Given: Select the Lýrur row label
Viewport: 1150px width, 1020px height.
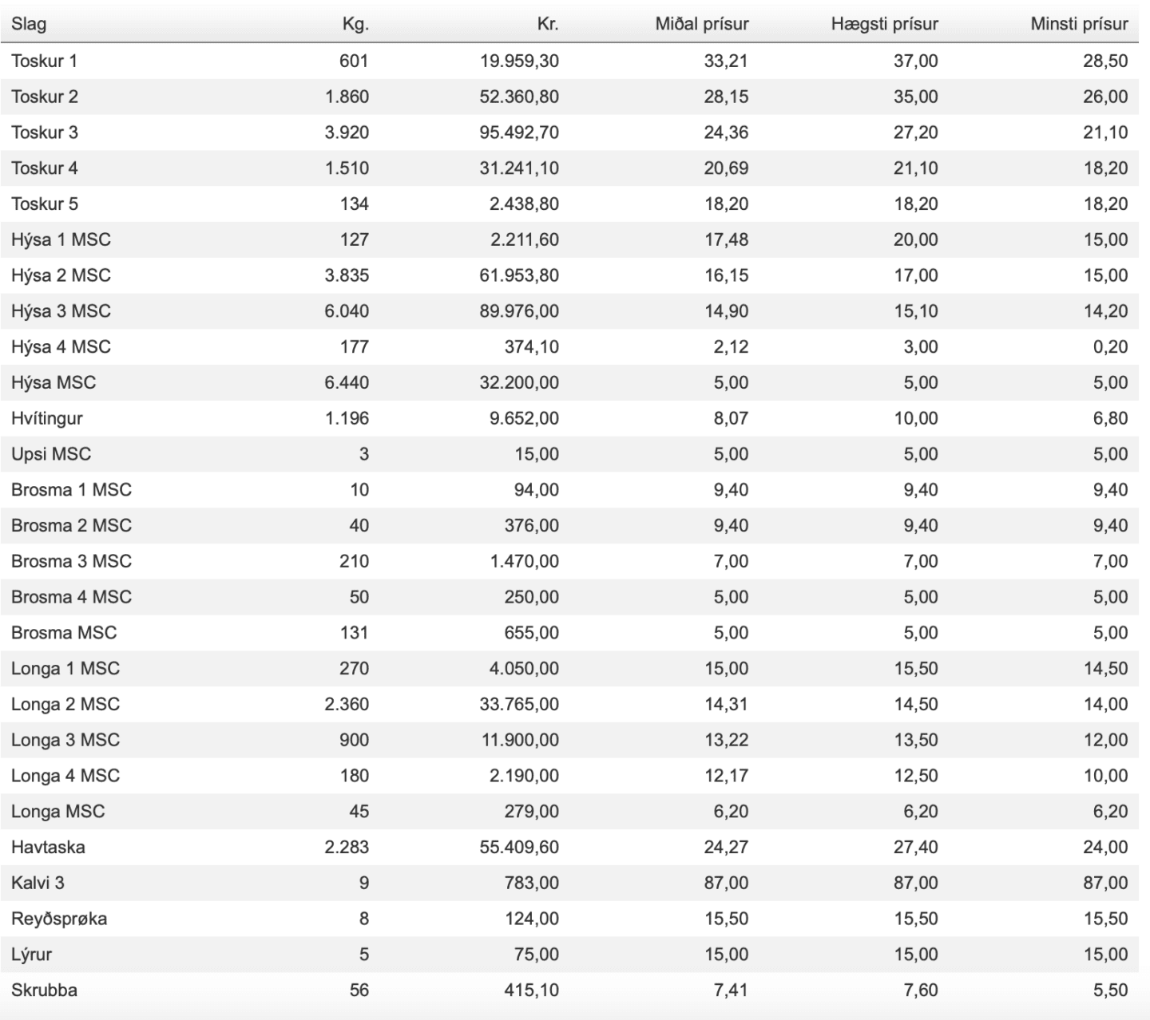Looking at the screenshot, I should point(32,955).
